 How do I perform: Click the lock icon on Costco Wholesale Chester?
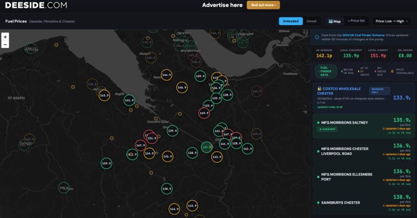pos(319,89)
